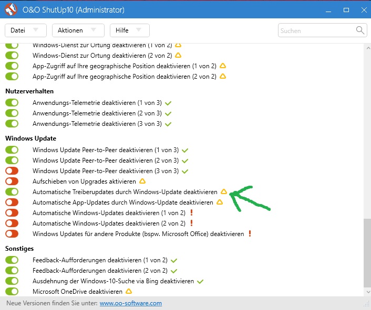Click warning triangle beside Automatische App-Updates deaktivieren
This screenshot has height=310, width=371.
pyautogui.click(x=220, y=202)
